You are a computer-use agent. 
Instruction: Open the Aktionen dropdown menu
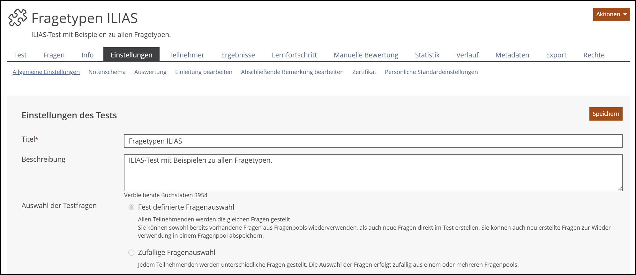pos(611,14)
